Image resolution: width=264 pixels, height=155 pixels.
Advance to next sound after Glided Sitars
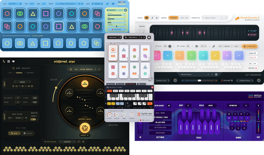coord(252,80)
